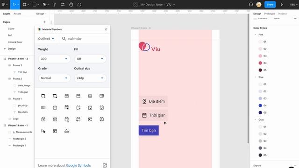
Task: Open the Optical size 24dp dropdown
Action: pyautogui.click(x=90, y=78)
